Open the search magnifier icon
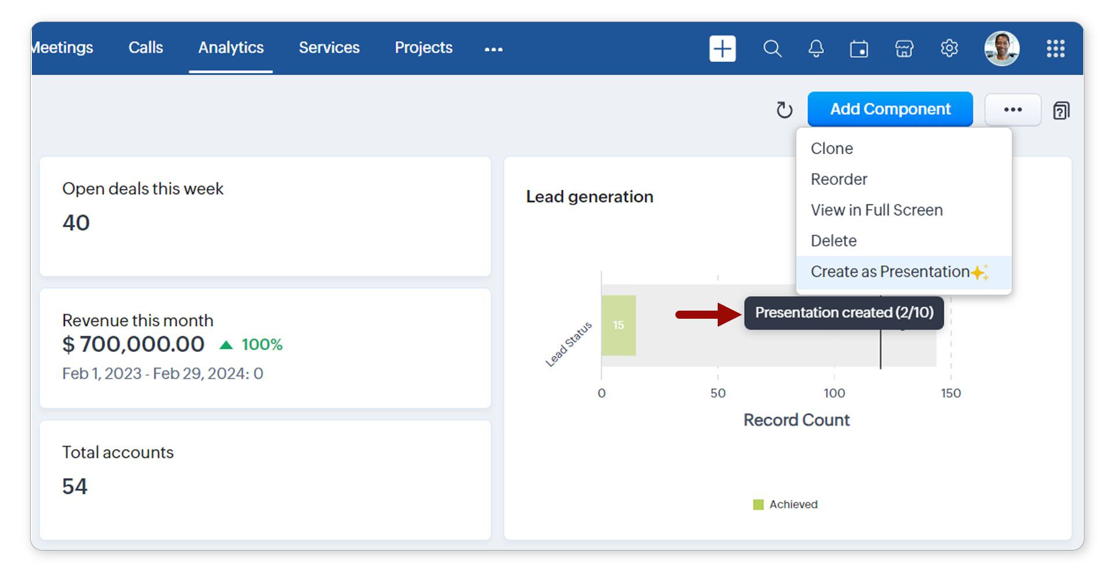Screen dimensions: 1114x572 (x=772, y=49)
